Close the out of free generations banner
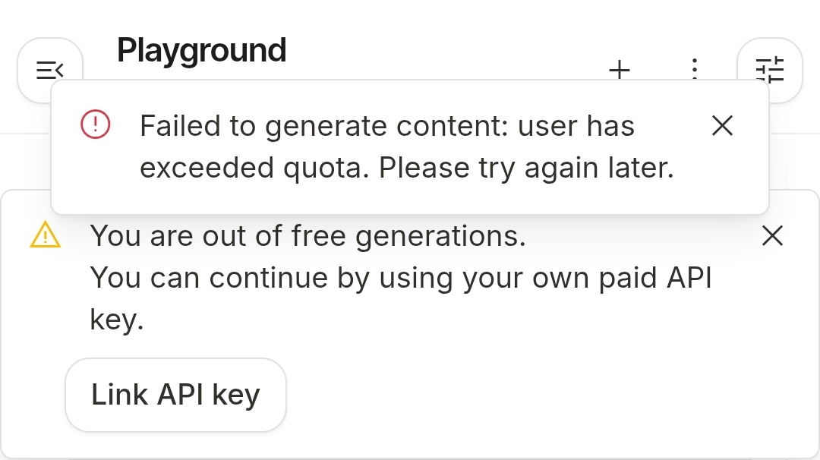The height and width of the screenshot is (460, 820). (772, 236)
